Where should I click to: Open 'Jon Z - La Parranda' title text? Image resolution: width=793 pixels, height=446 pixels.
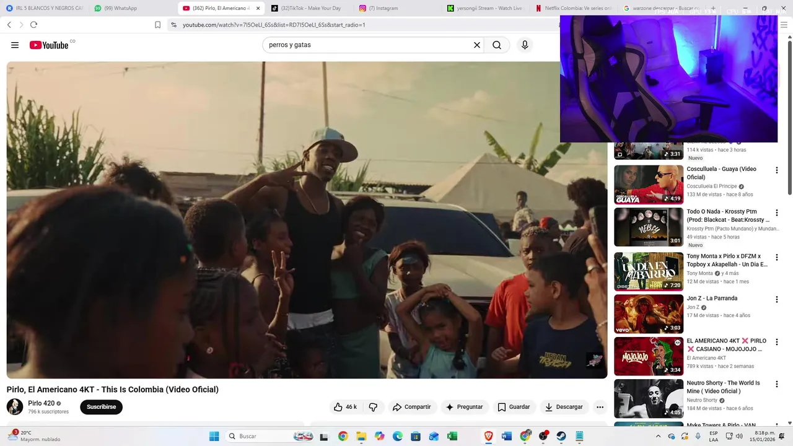[712, 298]
